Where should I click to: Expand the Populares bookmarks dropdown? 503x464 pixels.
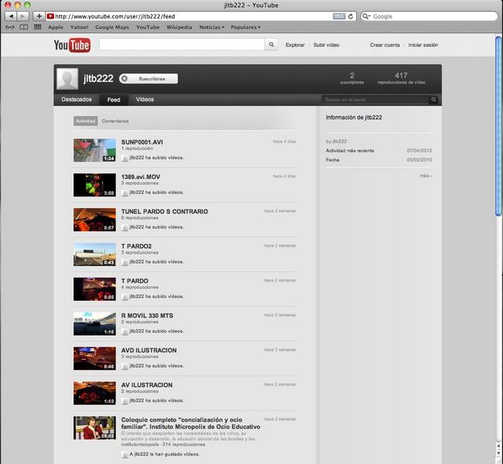coord(245,27)
